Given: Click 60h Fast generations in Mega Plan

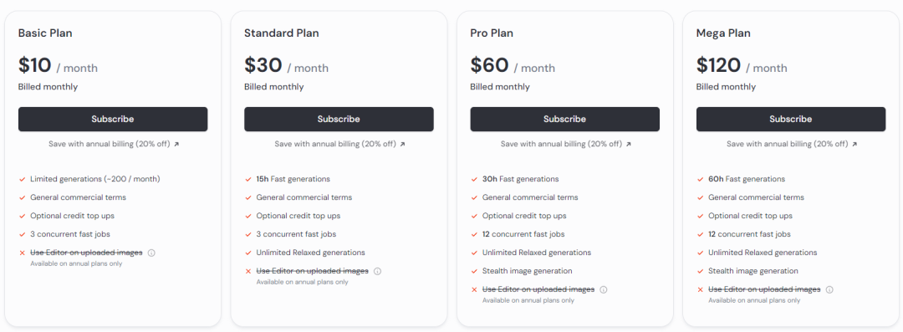Looking at the screenshot, I should [x=747, y=179].
